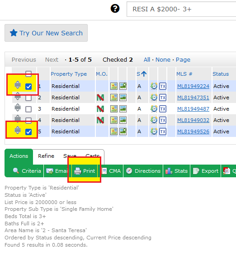Click the None selection link
This screenshot has width=236, height=253.
pos(163,60)
